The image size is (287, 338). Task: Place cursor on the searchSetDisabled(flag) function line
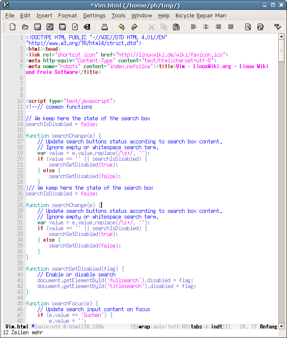[74, 269]
